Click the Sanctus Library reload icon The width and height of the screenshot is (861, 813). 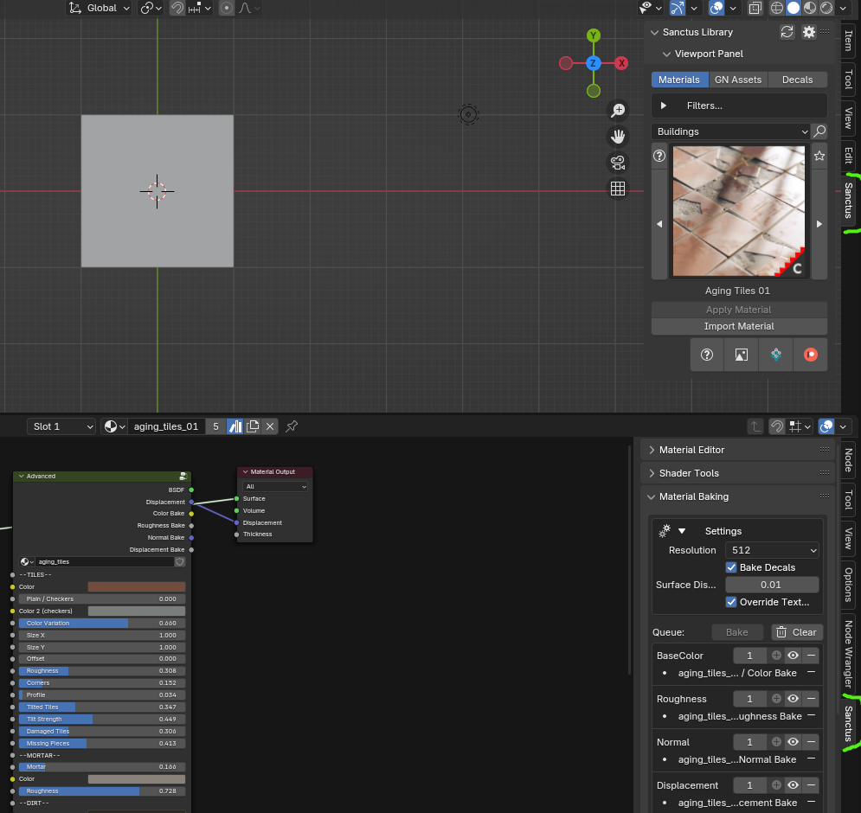pyautogui.click(x=787, y=32)
